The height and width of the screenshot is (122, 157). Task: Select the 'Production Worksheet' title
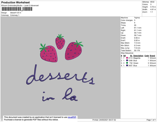[15, 2]
